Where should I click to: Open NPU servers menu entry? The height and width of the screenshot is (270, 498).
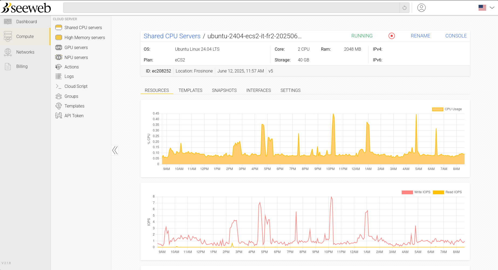coord(76,57)
